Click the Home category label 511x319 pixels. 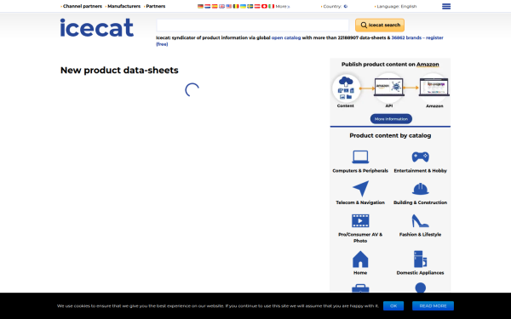coord(360,273)
